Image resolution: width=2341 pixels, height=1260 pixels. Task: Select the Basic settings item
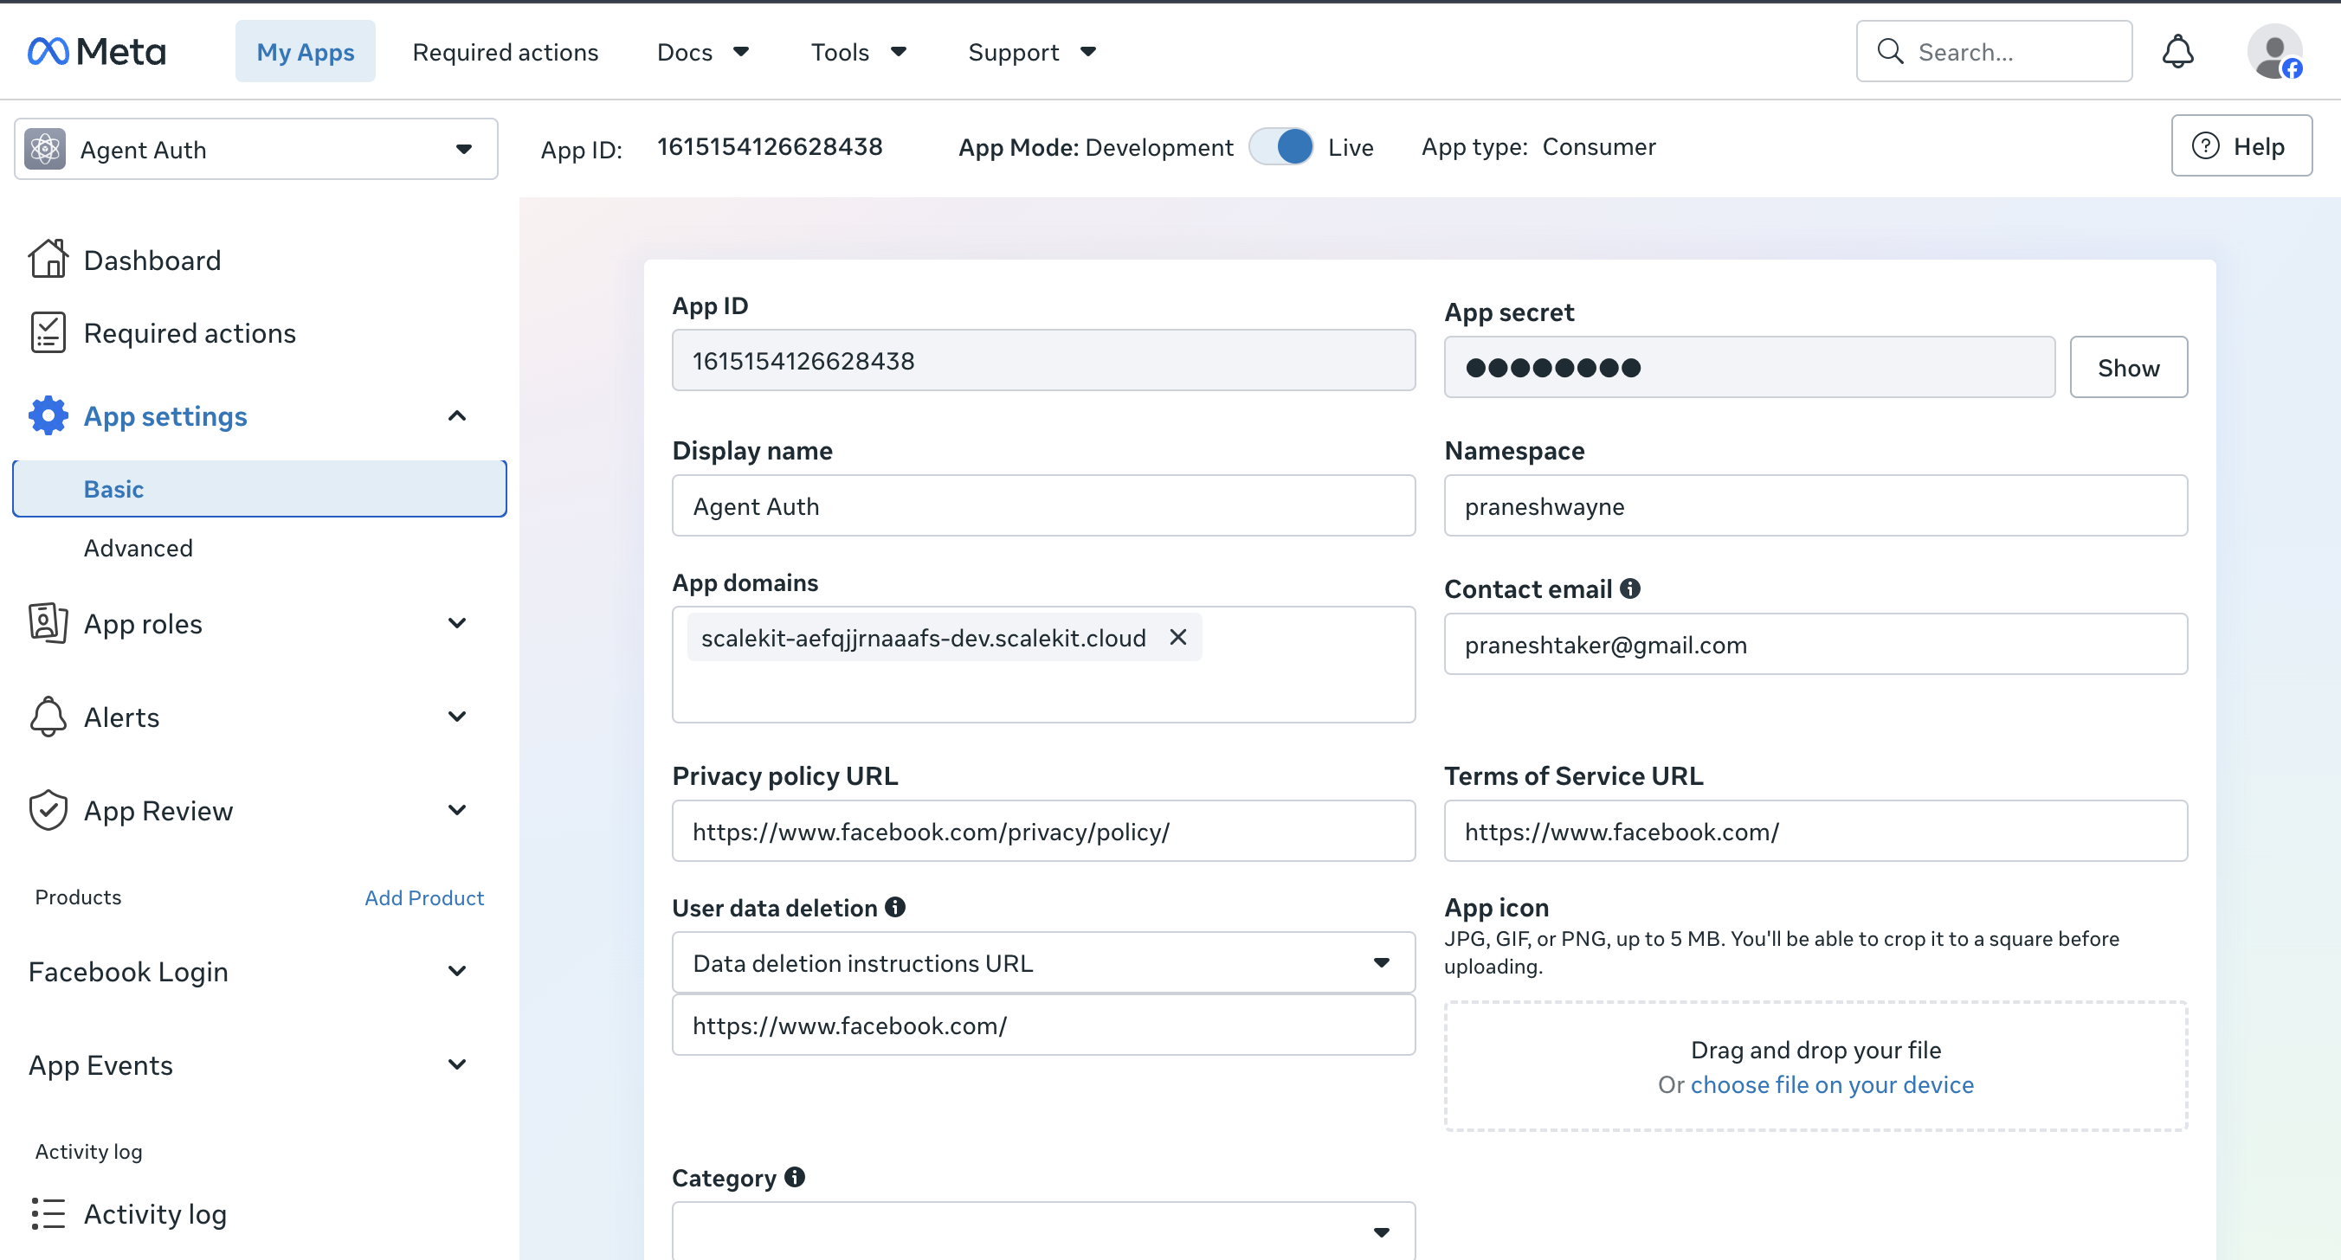[x=260, y=489]
